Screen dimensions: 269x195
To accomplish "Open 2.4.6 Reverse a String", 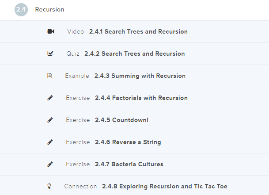I will (128, 142).
